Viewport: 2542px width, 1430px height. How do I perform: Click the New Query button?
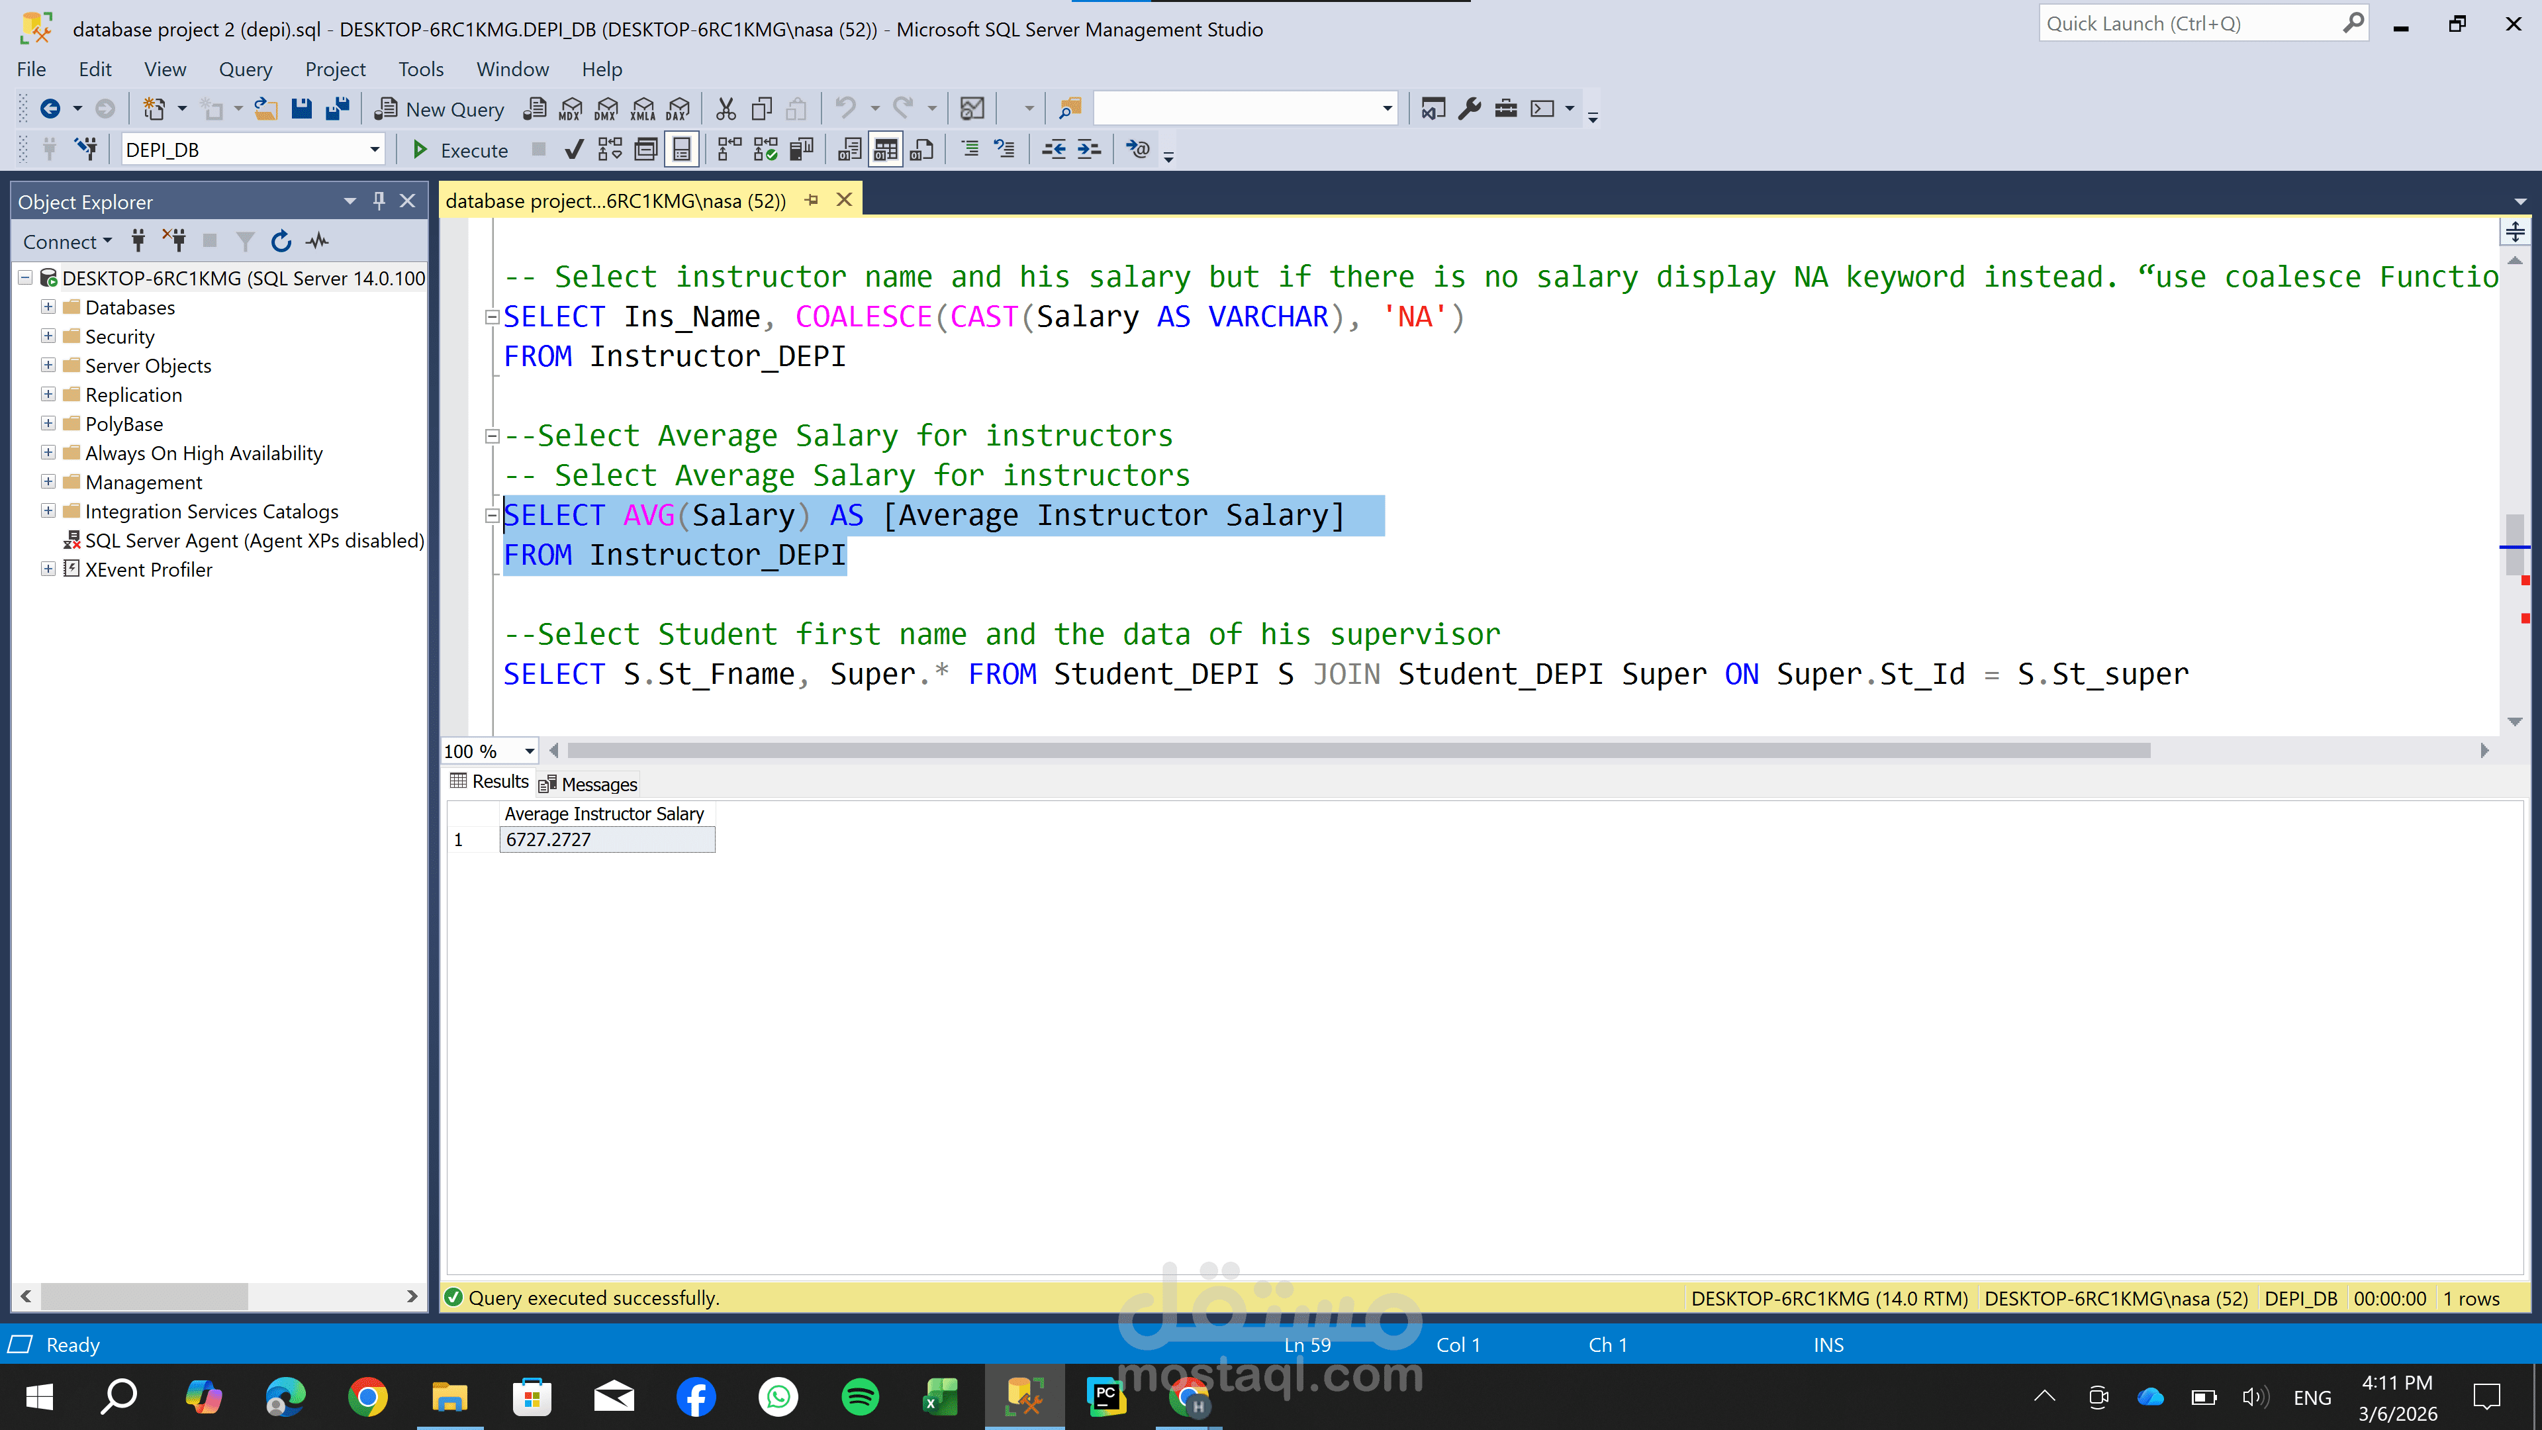(x=439, y=109)
